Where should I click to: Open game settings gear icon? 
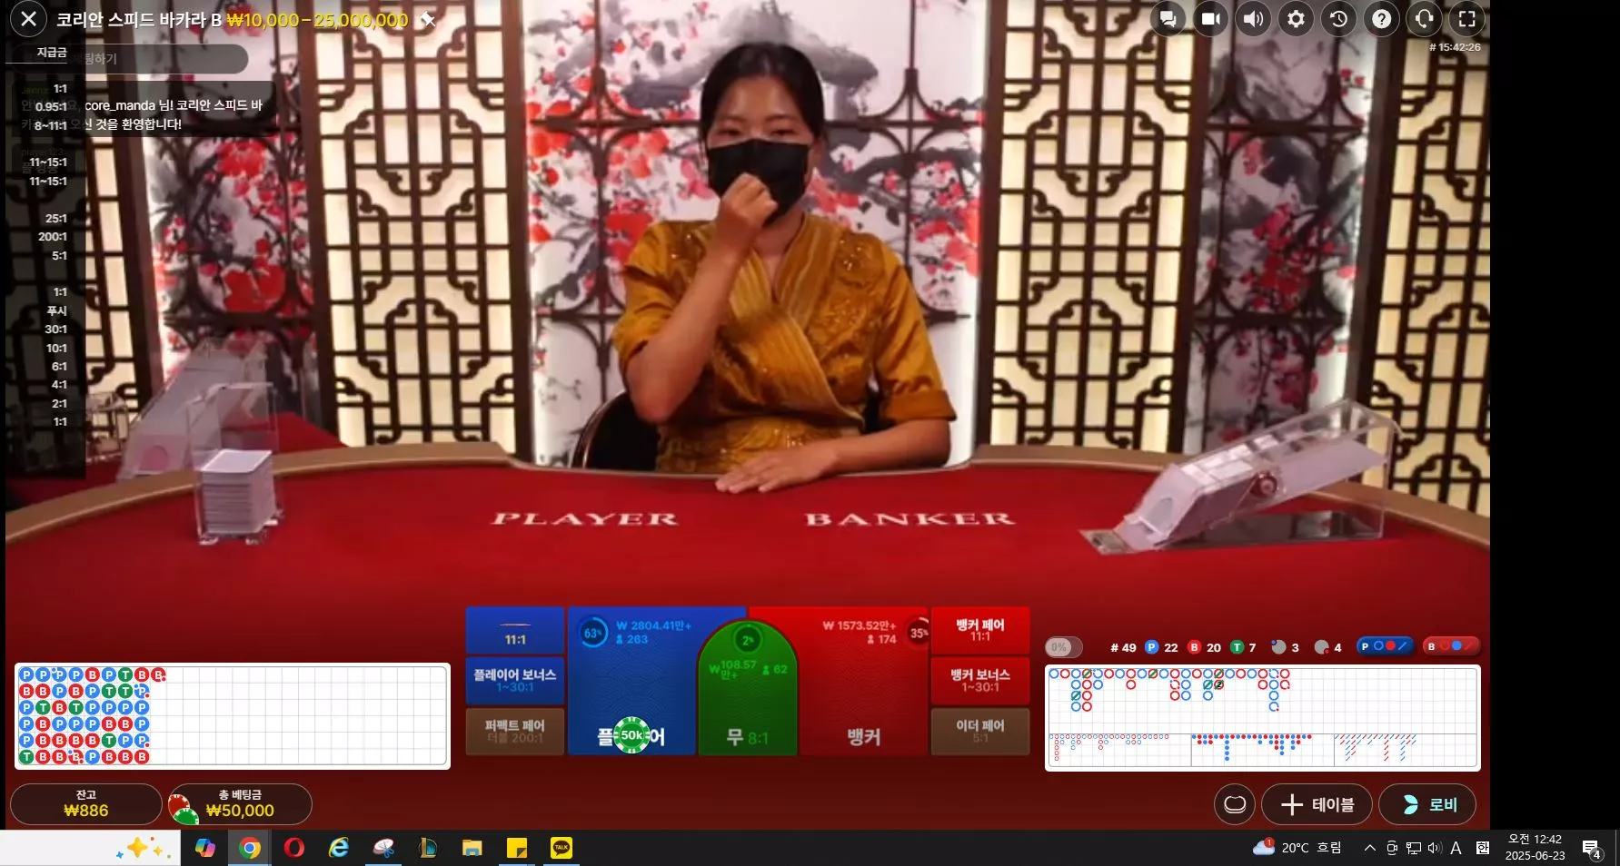1297,19
